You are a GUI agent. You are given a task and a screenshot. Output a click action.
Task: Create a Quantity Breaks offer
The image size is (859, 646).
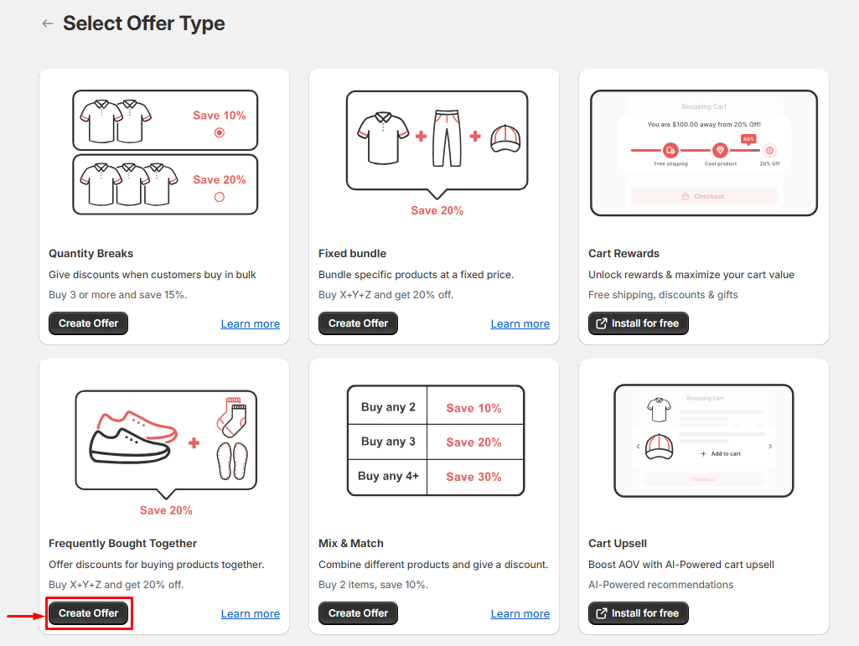(x=88, y=323)
